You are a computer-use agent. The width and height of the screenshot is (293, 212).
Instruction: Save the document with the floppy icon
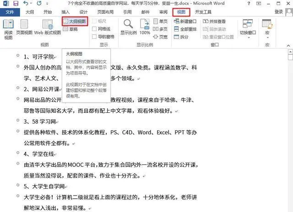click(16, 3)
